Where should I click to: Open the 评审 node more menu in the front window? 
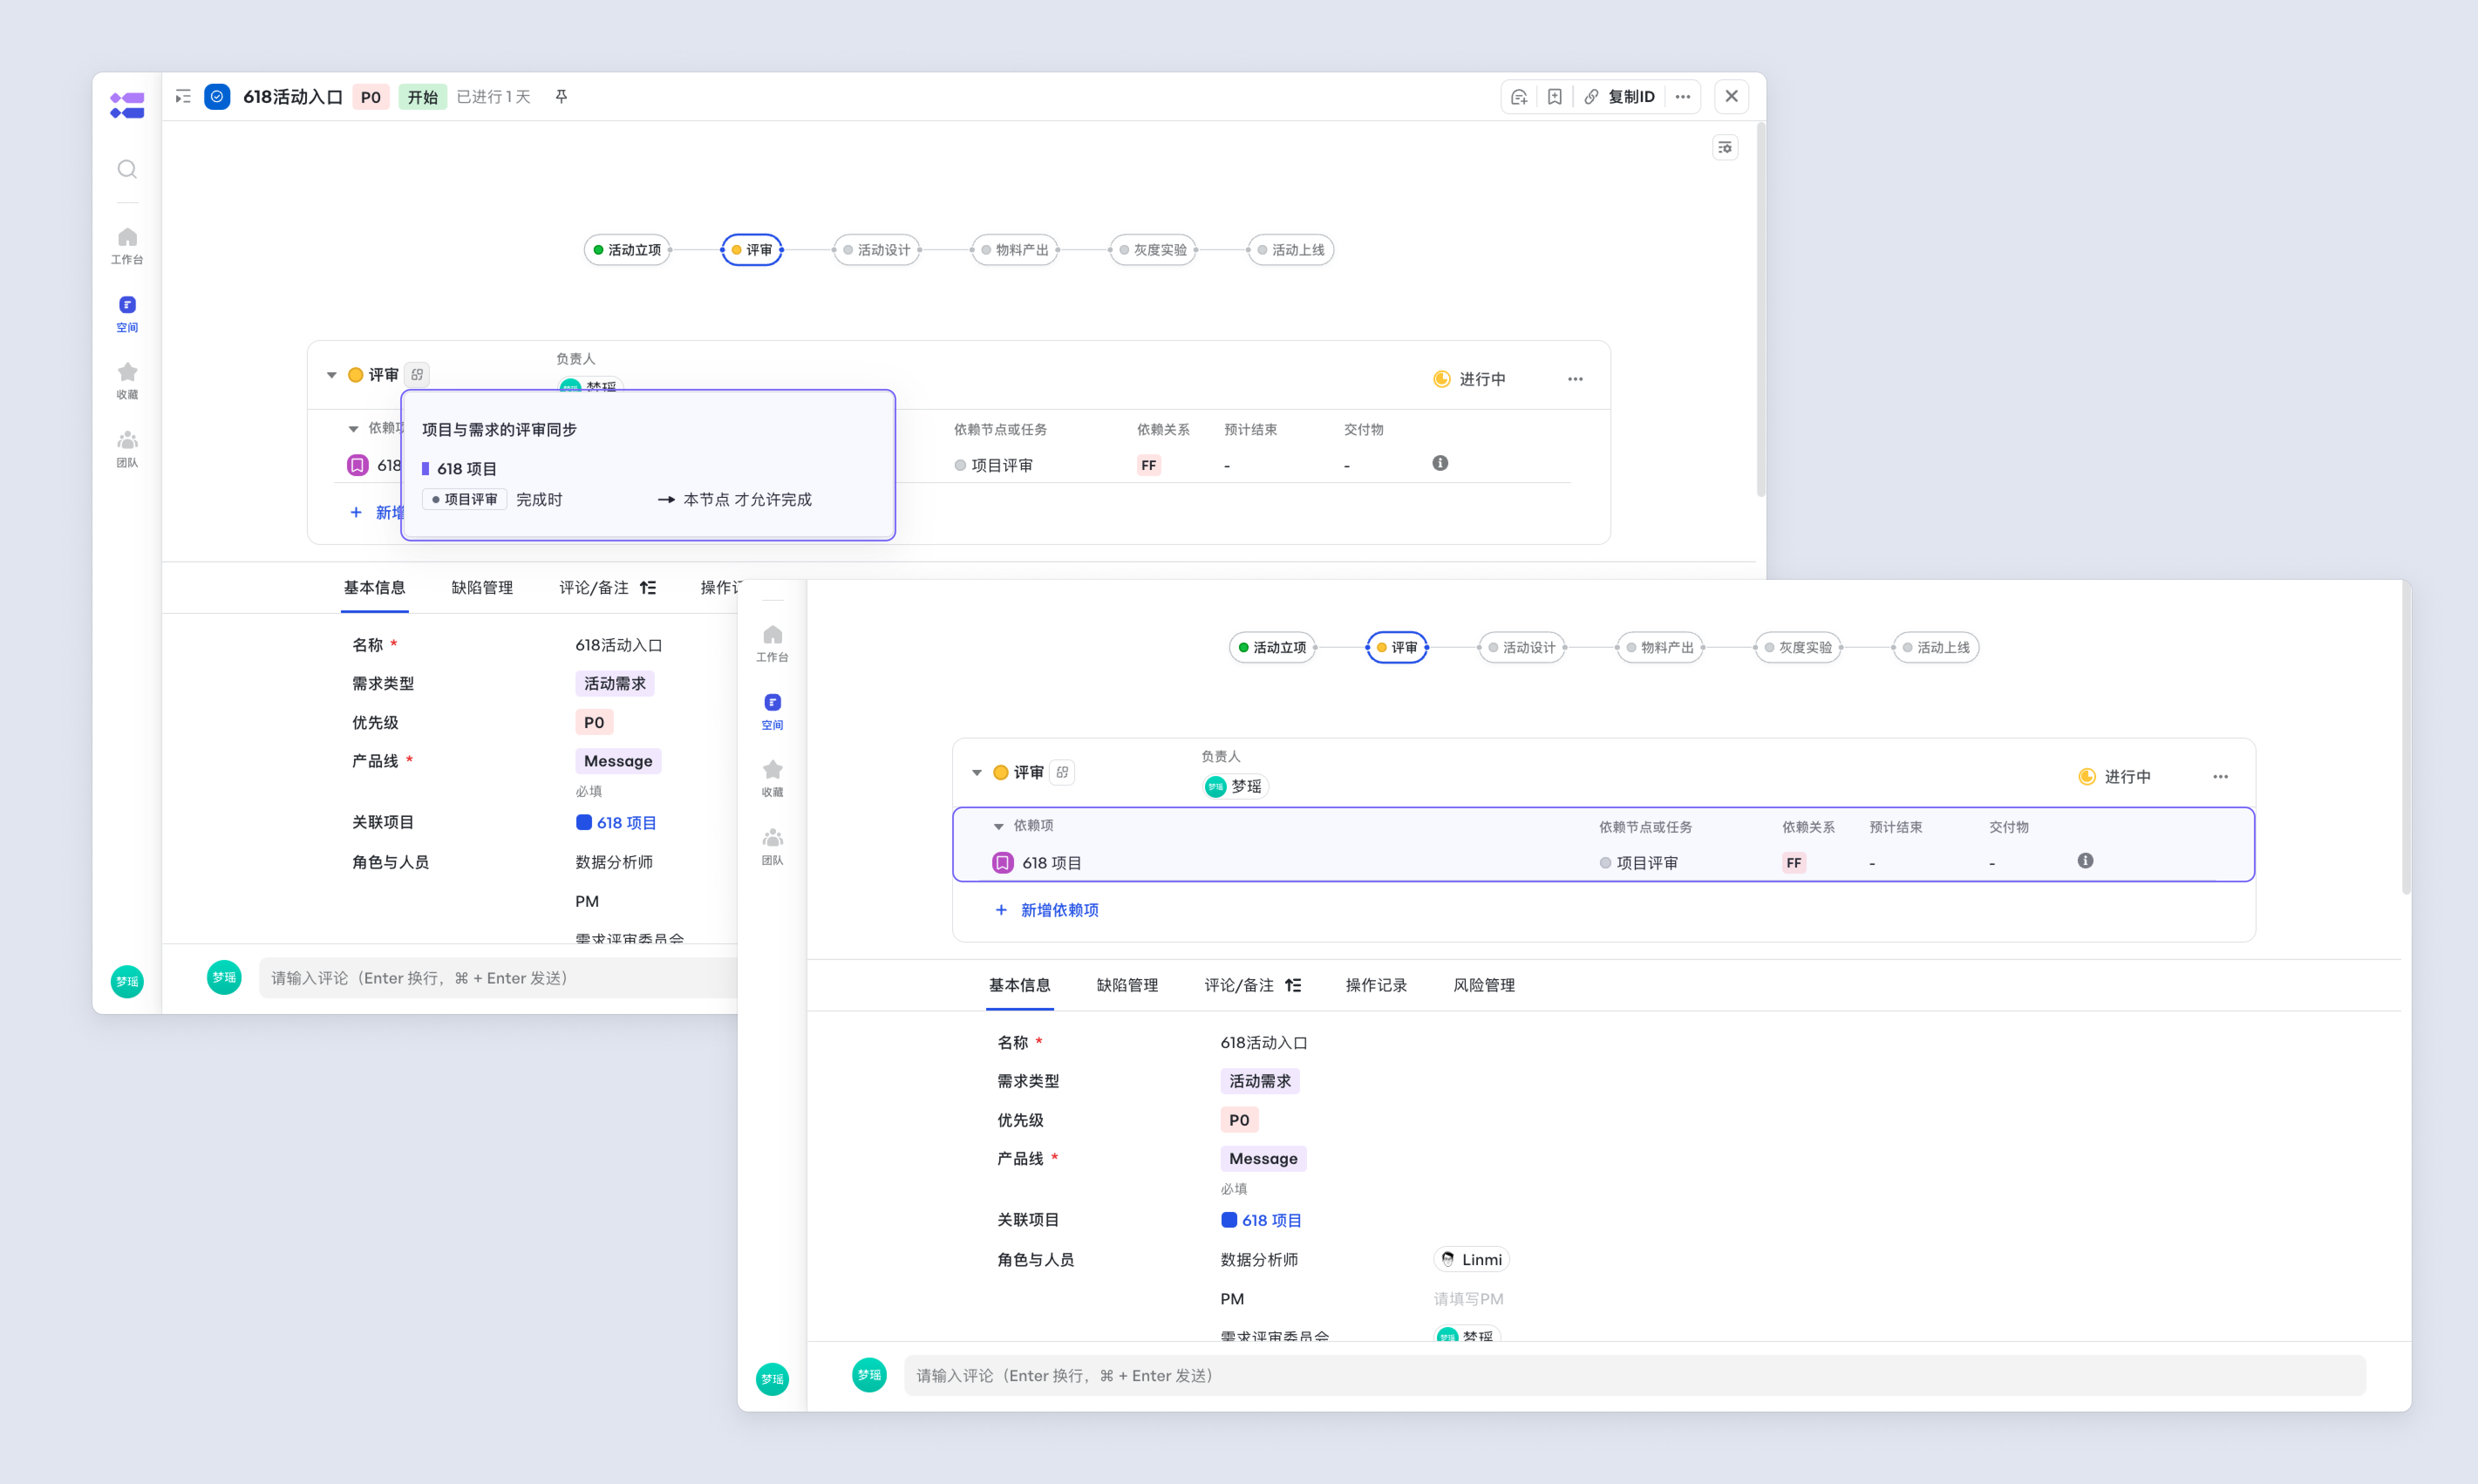coord(2220,777)
